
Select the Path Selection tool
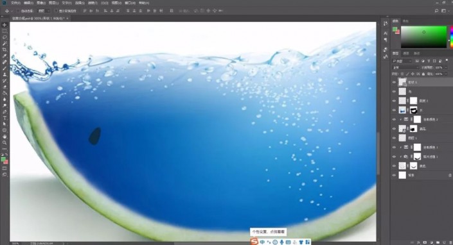pyautogui.click(x=4, y=124)
